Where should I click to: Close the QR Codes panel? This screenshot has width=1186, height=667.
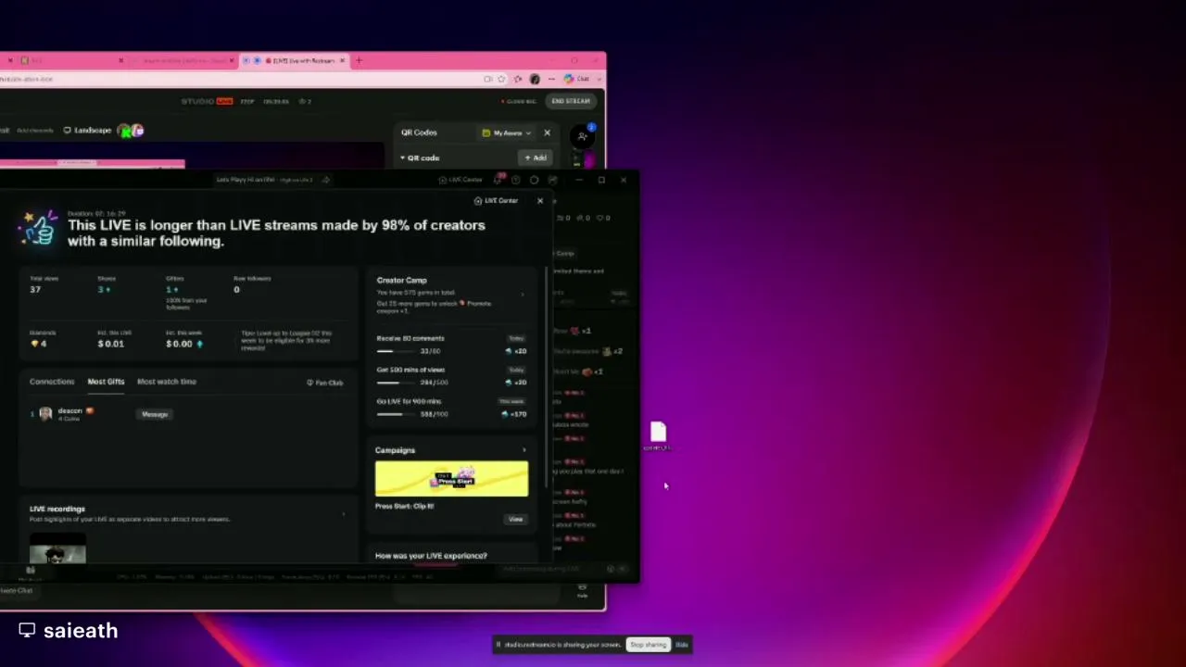coord(547,132)
